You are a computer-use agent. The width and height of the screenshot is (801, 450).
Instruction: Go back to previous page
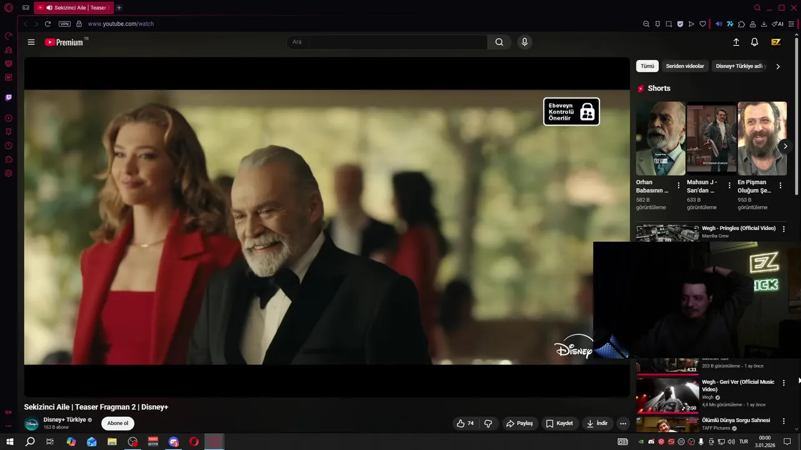coord(26,24)
